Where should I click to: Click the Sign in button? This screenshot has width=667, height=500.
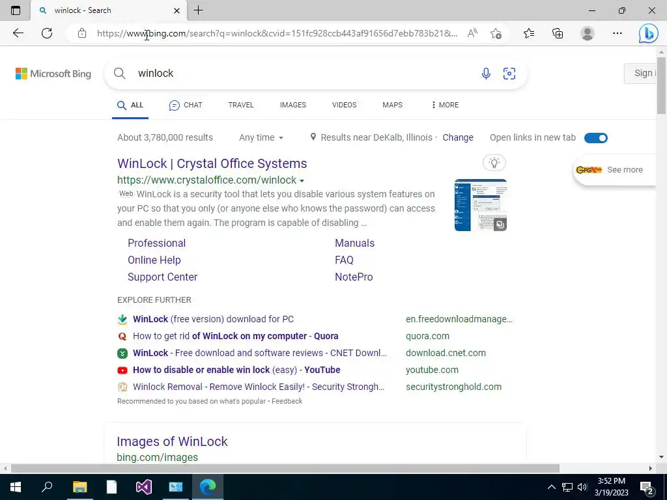640,73
